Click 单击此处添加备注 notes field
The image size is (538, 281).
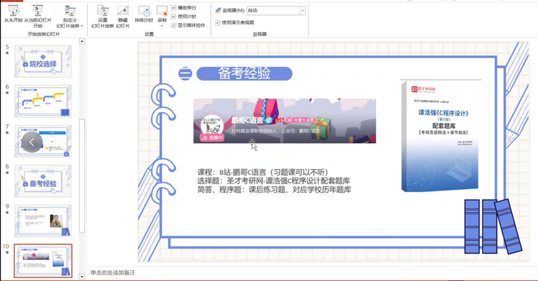[113, 273]
